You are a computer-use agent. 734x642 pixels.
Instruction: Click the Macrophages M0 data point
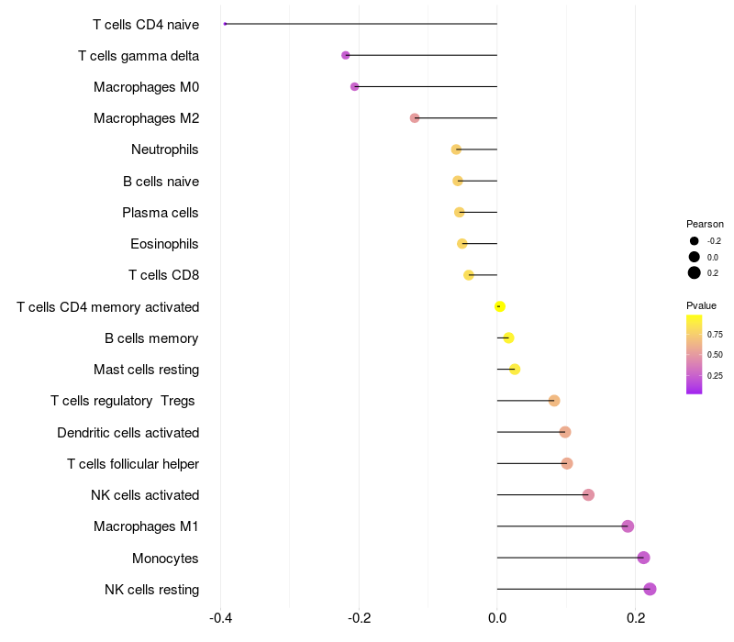(355, 86)
